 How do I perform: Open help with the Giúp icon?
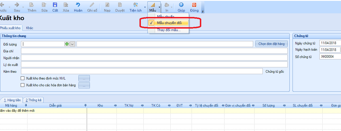pyautogui.click(x=181, y=5)
